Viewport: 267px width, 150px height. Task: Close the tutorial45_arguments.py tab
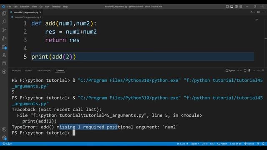pos(40,12)
